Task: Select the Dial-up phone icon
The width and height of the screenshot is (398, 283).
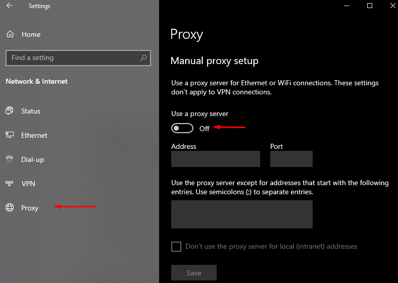Action: [10, 159]
